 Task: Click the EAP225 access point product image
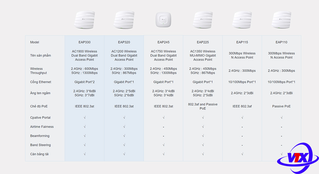pos(202,20)
